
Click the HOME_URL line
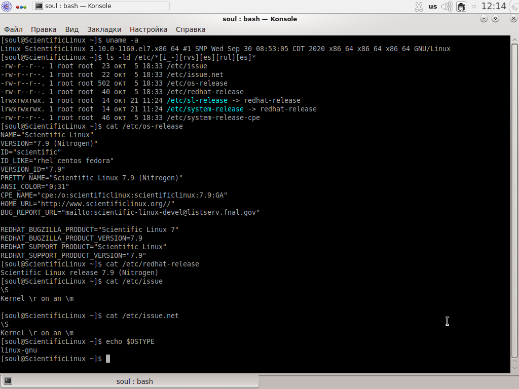click(x=87, y=204)
